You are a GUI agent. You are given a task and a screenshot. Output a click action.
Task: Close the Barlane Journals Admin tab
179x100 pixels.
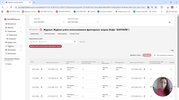pos(30,2)
